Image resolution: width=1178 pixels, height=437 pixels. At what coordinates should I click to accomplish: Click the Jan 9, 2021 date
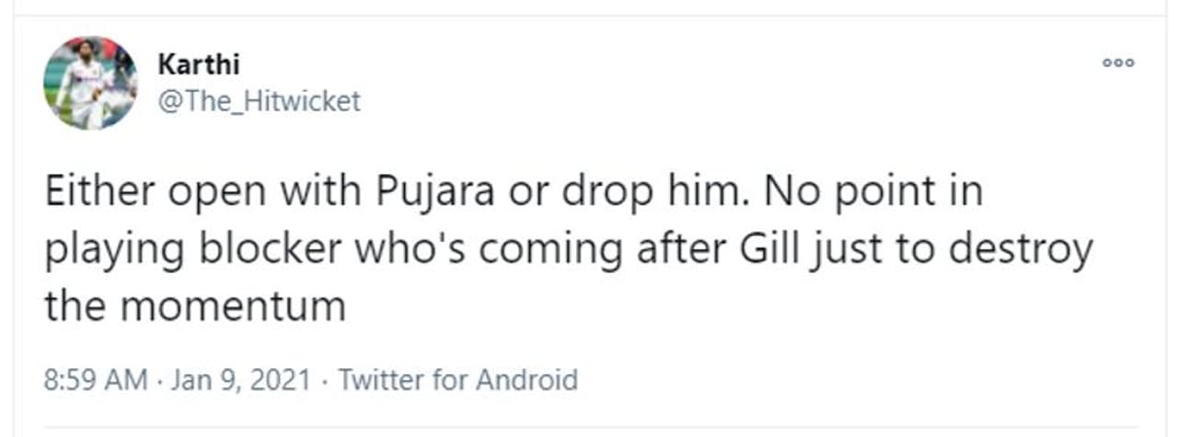coord(240,379)
